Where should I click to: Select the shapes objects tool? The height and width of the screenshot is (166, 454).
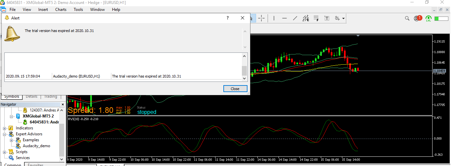337,18
